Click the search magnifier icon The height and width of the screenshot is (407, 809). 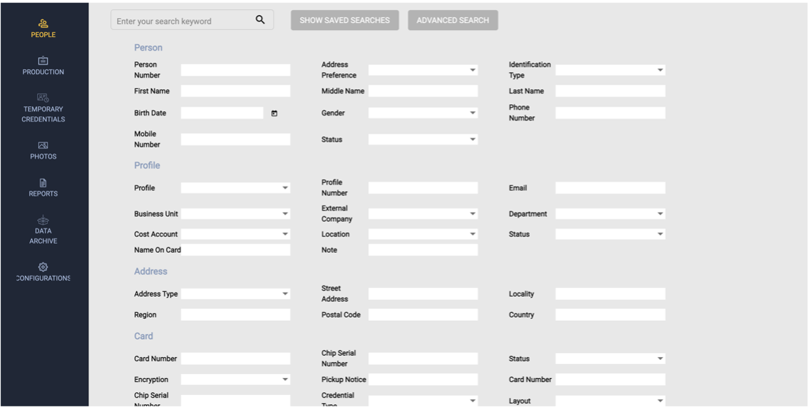point(260,20)
